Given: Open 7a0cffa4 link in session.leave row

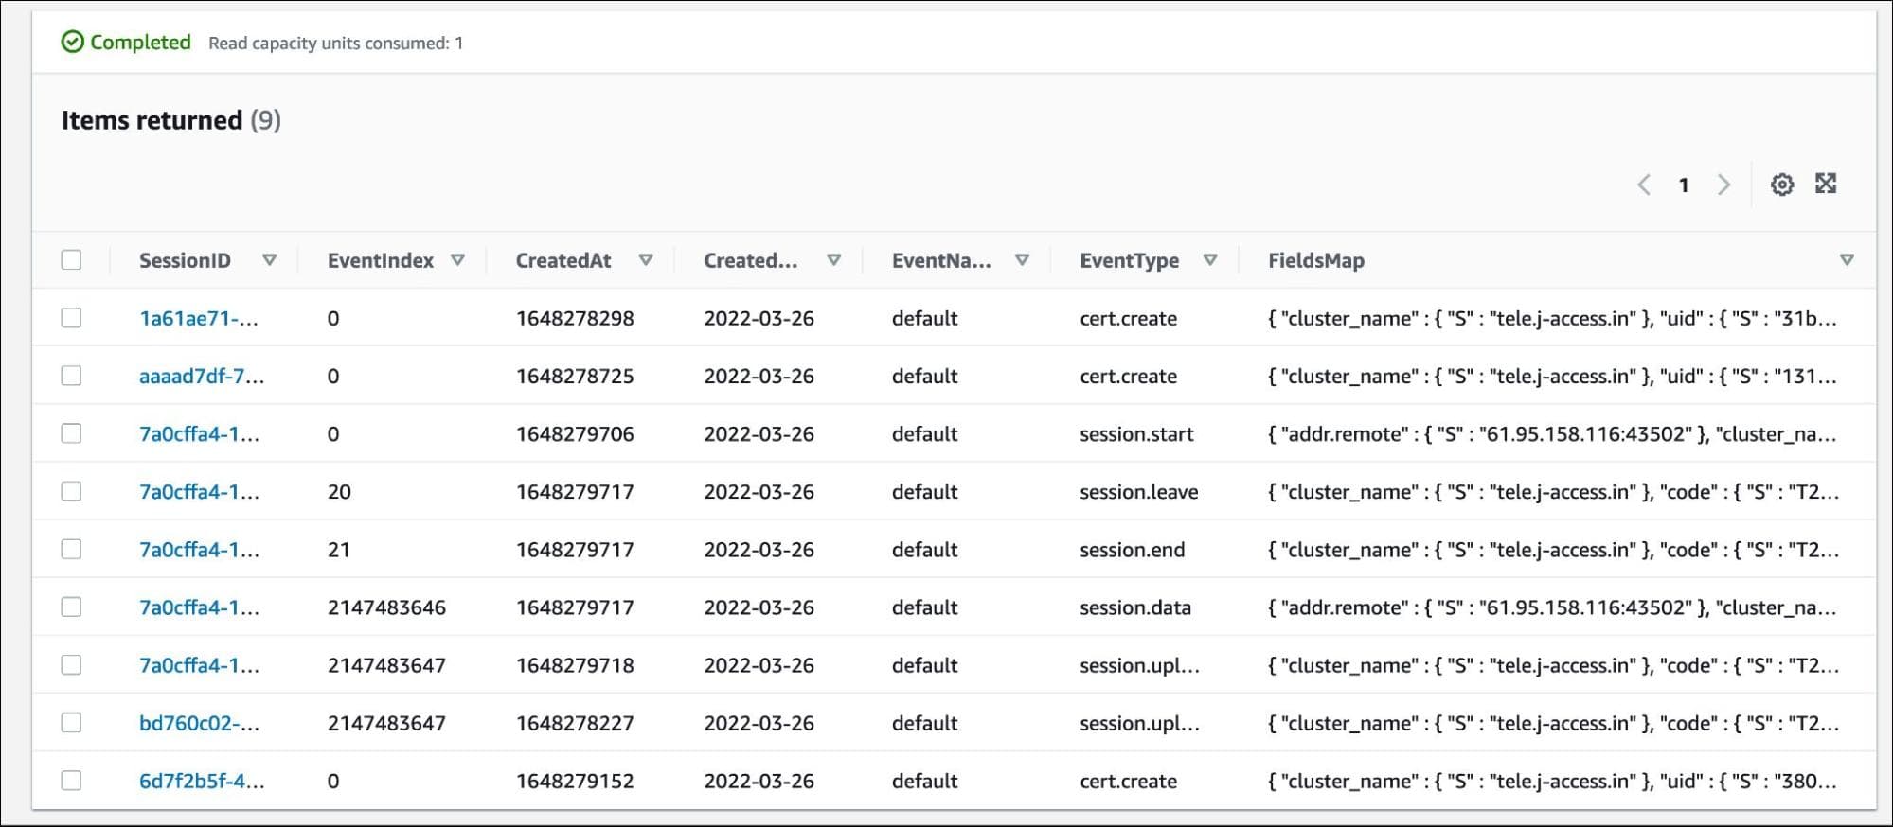Looking at the screenshot, I should pyautogui.click(x=199, y=492).
